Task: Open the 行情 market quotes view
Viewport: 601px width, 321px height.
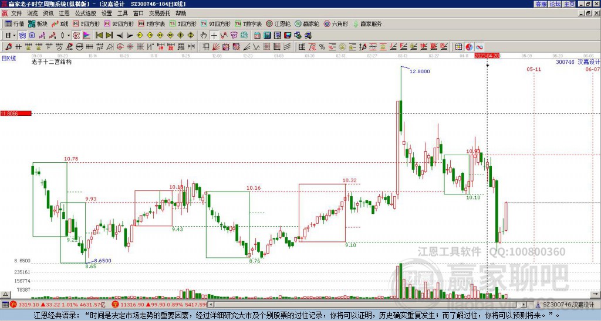Action: point(14,23)
